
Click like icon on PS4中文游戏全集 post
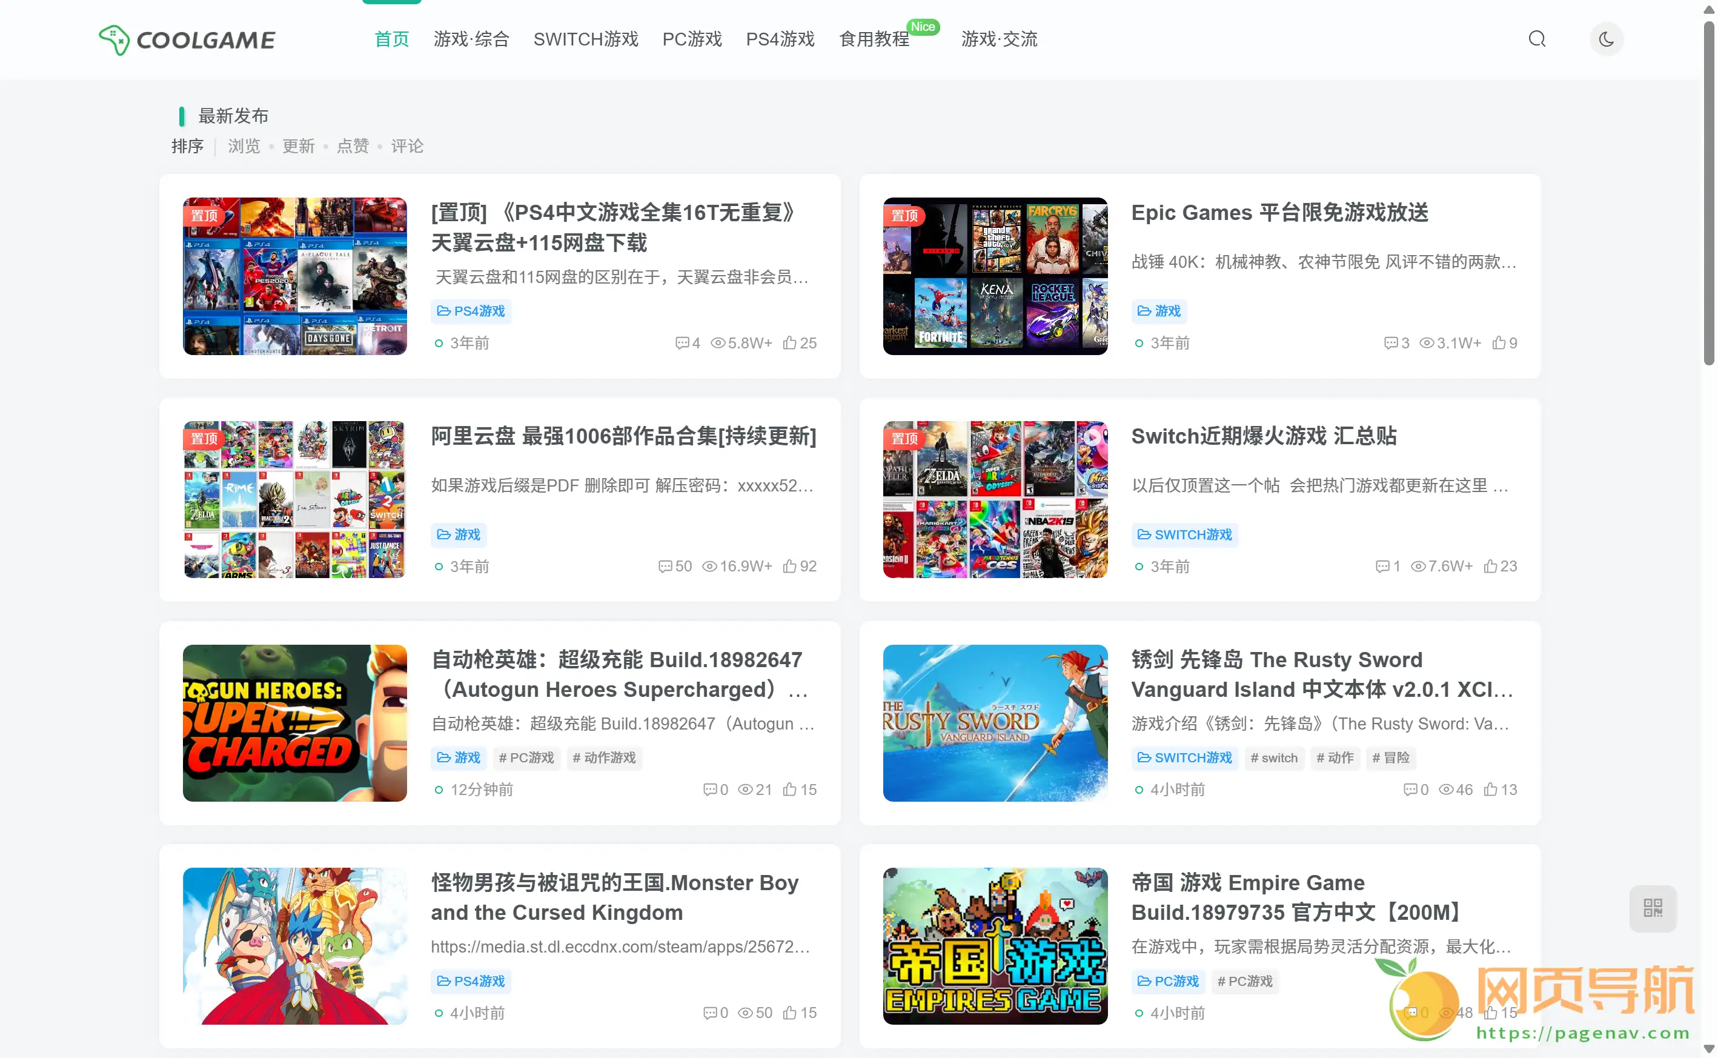(790, 343)
